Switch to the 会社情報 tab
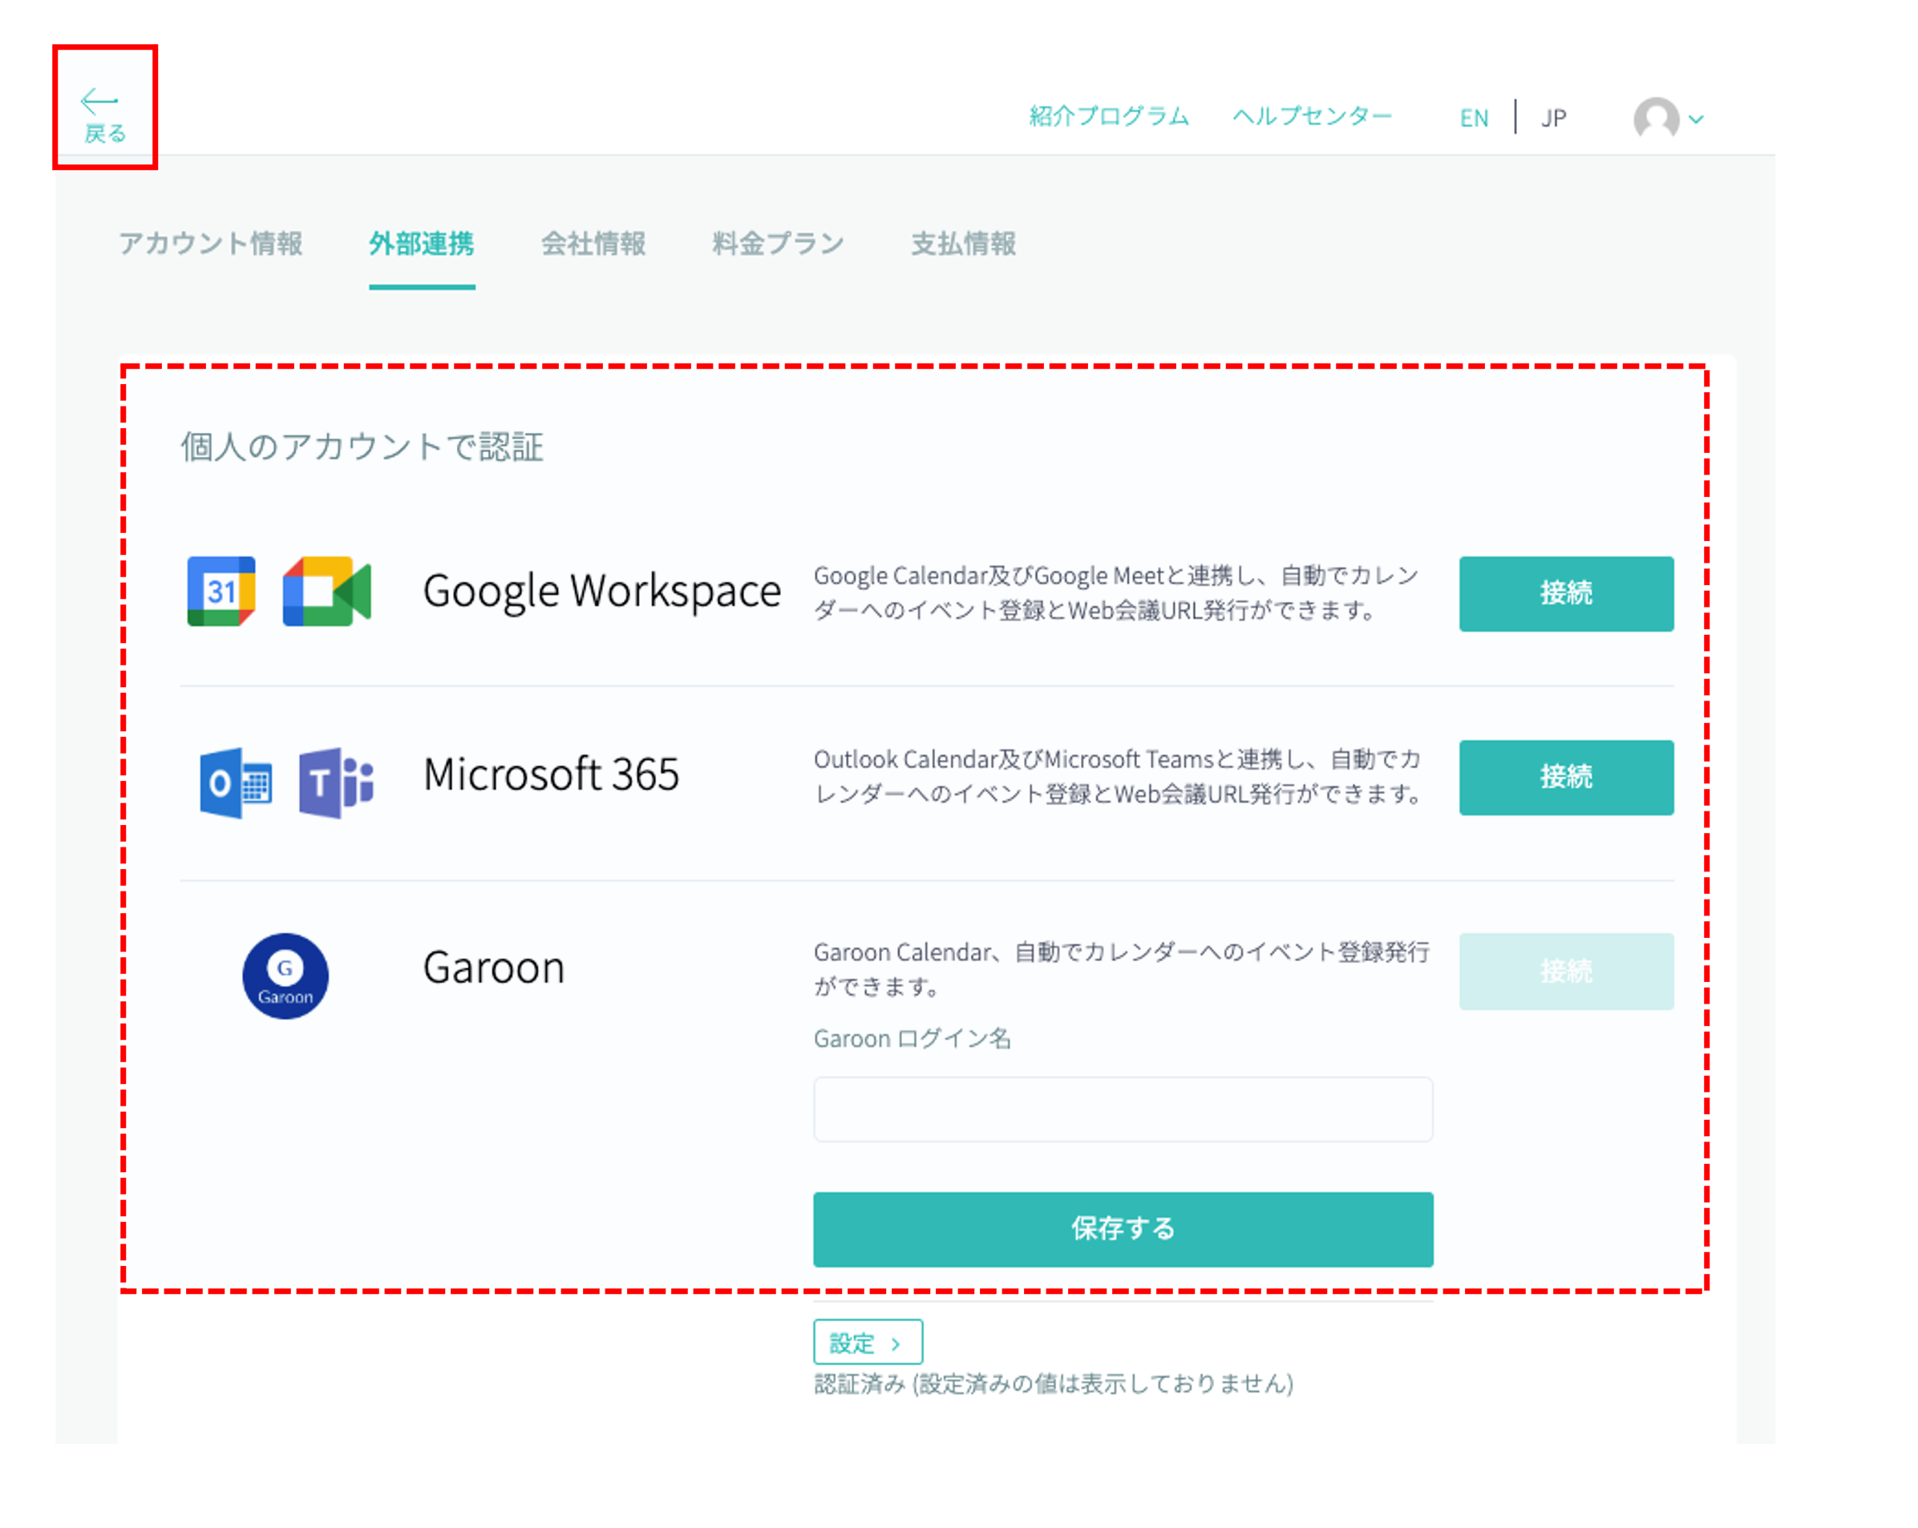The height and width of the screenshot is (1528, 1918). click(x=593, y=244)
